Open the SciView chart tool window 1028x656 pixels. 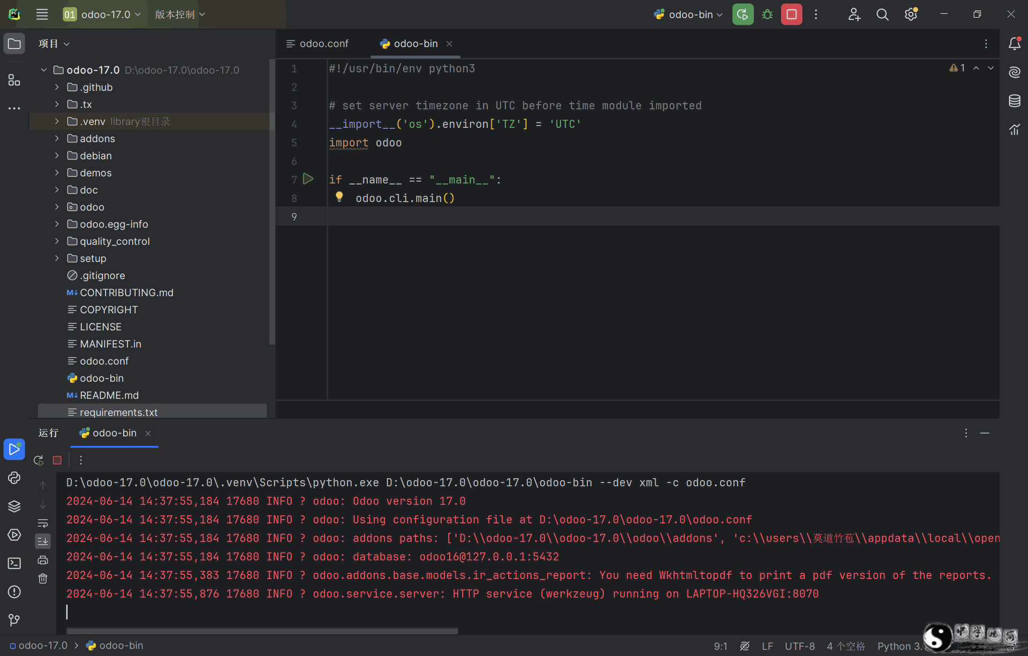coord(1015,129)
